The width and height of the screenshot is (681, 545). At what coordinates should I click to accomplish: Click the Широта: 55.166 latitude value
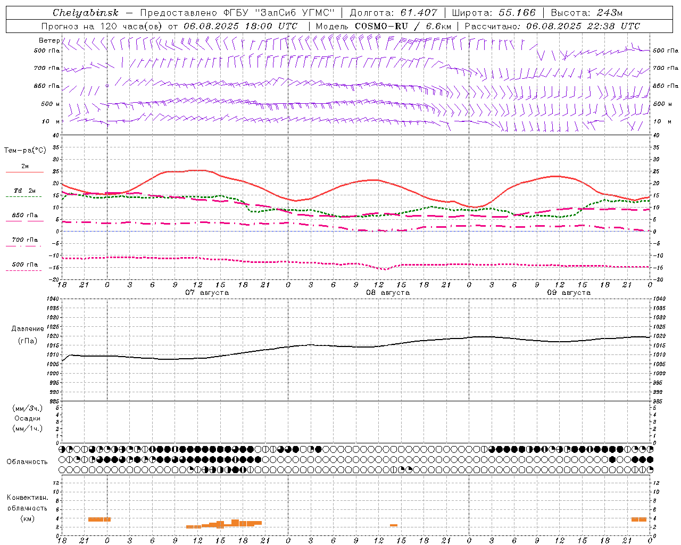pyautogui.click(x=493, y=13)
